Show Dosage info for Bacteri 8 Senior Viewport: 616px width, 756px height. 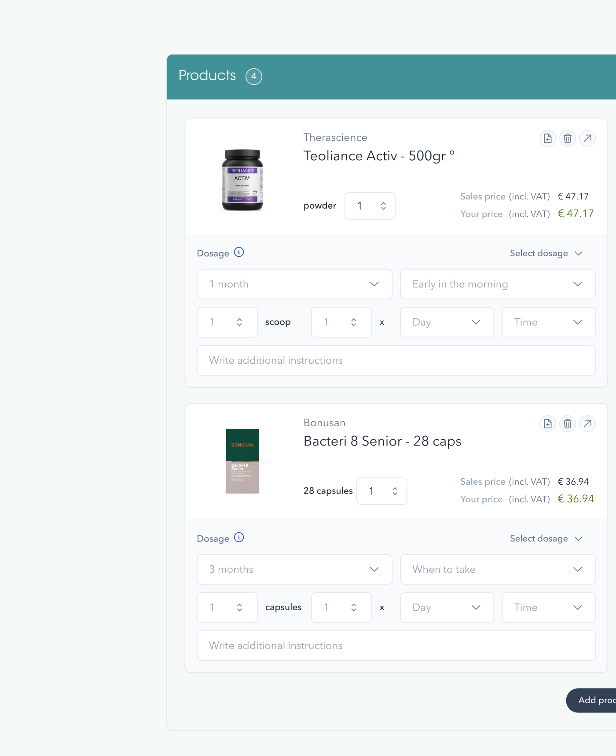pos(239,538)
